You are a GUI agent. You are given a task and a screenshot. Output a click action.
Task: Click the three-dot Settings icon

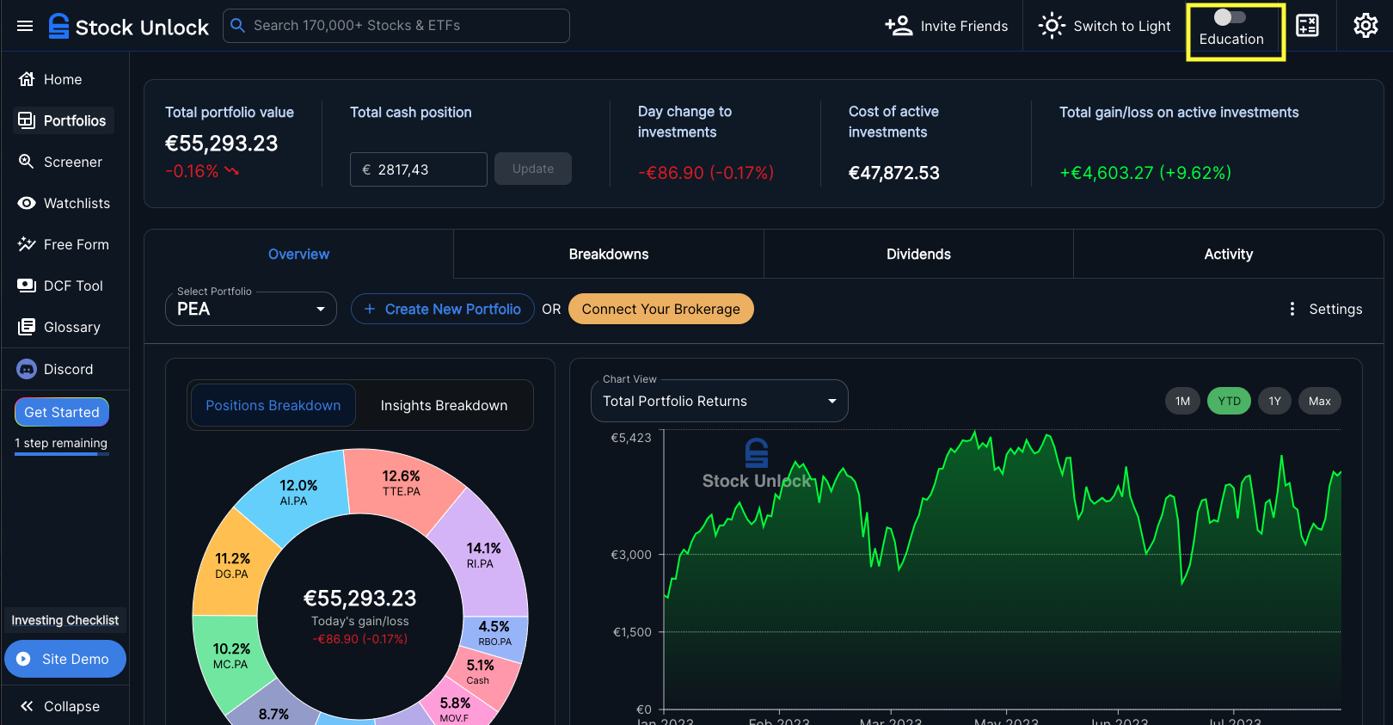[x=1292, y=309]
